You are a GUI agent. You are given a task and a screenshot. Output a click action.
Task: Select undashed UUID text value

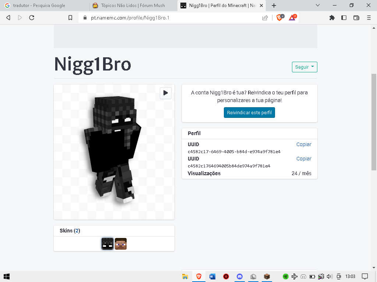[x=229, y=166]
